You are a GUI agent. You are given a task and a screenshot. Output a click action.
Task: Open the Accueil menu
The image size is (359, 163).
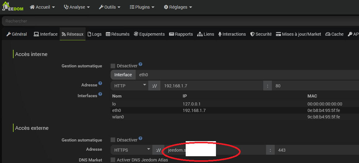[42, 7]
